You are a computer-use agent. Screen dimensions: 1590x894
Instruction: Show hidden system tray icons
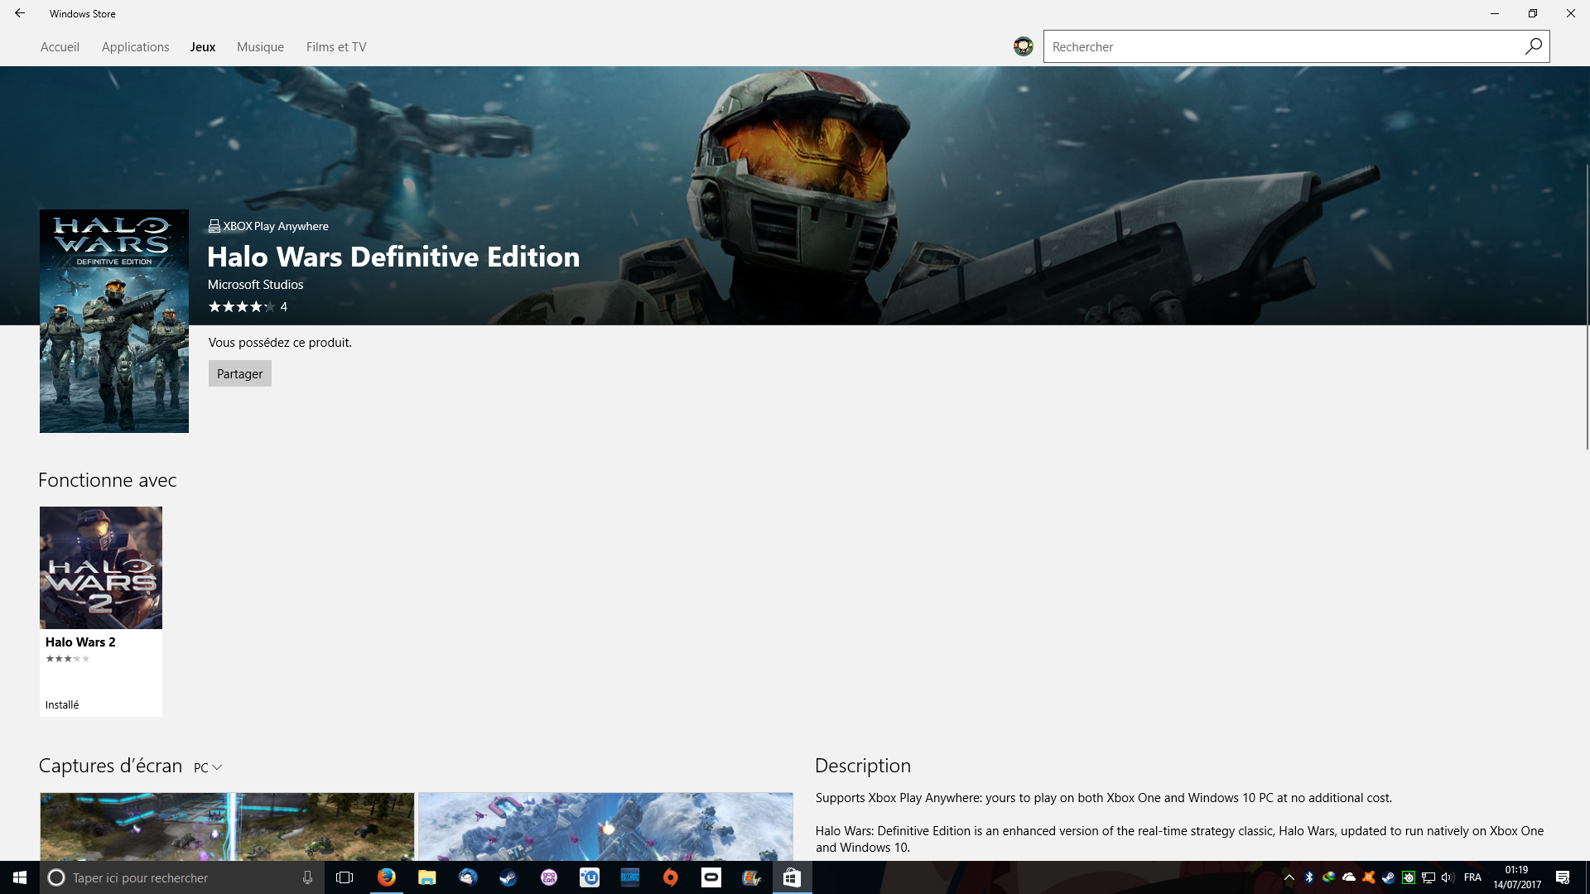click(1289, 877)
